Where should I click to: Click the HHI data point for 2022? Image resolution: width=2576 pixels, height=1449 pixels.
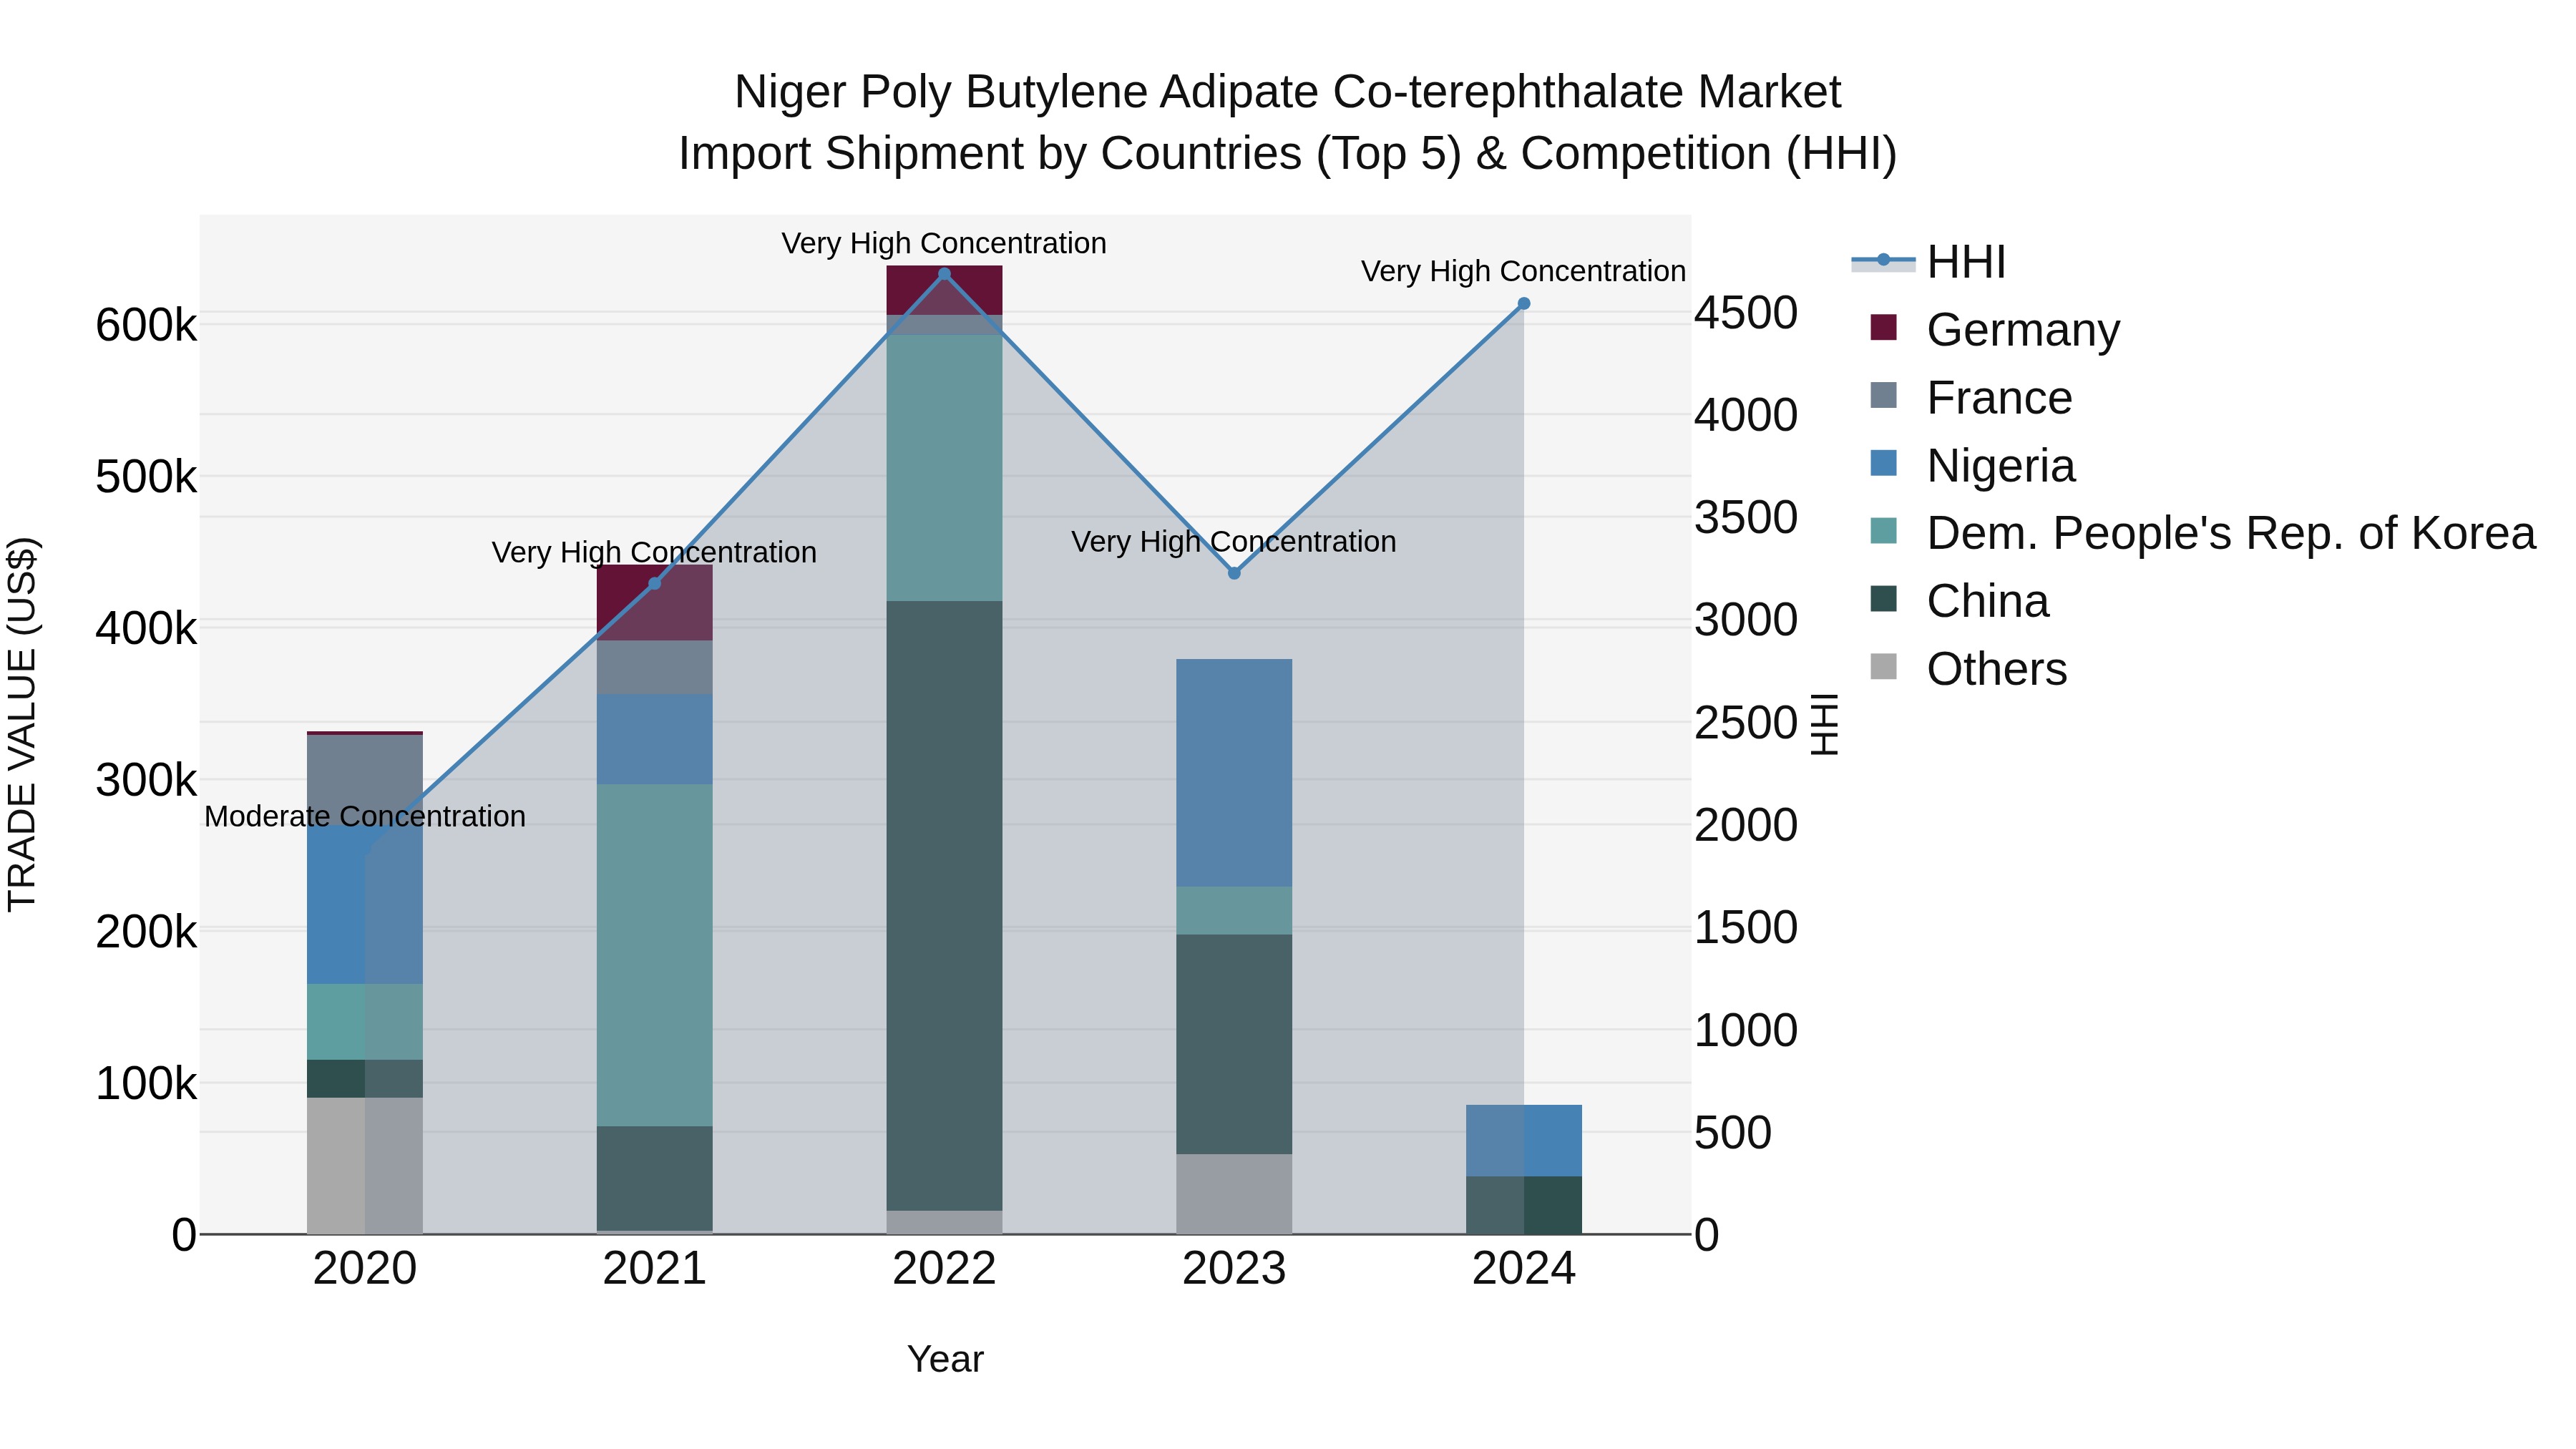[944, 274]
